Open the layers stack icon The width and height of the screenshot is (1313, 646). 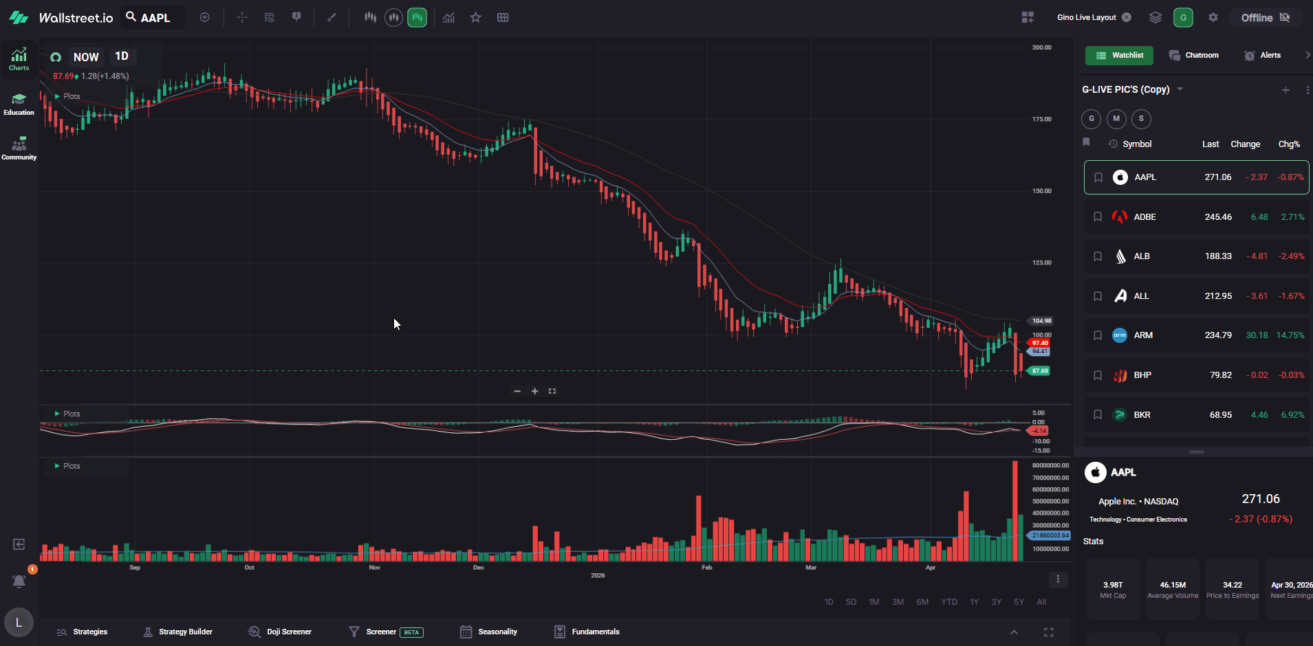click(1155, 17)
